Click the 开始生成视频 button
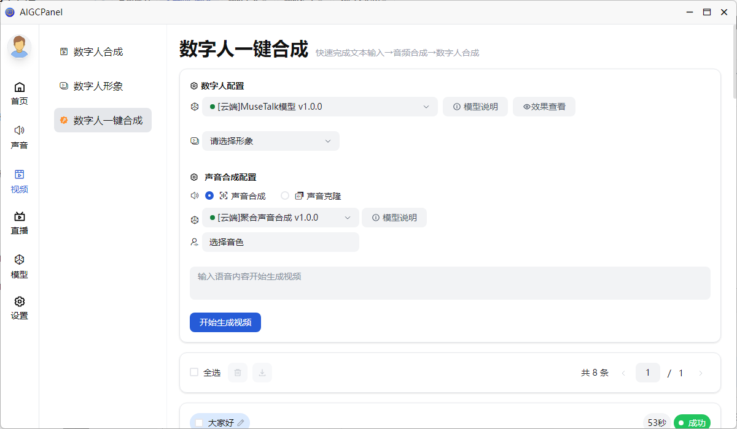Viewport: 737px width, 429px height. tap(225, 322)
